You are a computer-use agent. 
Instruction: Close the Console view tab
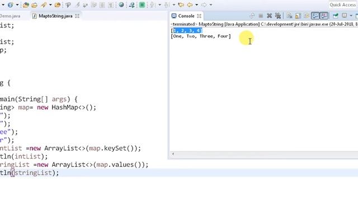tap(199, 16)
